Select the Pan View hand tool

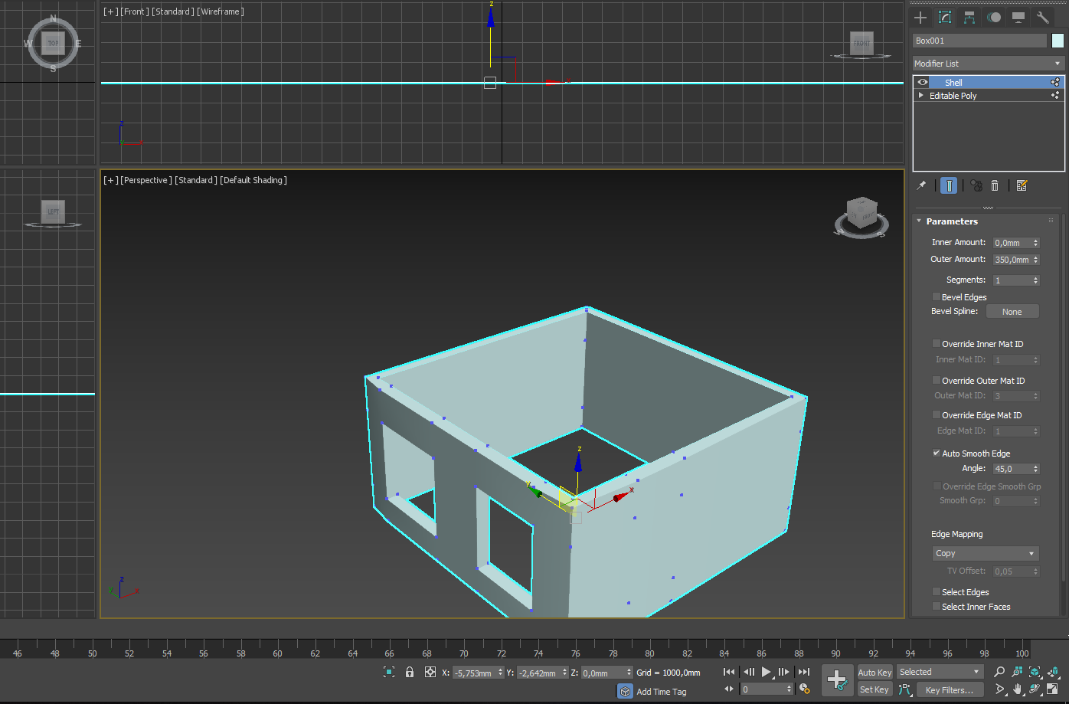1018,689
